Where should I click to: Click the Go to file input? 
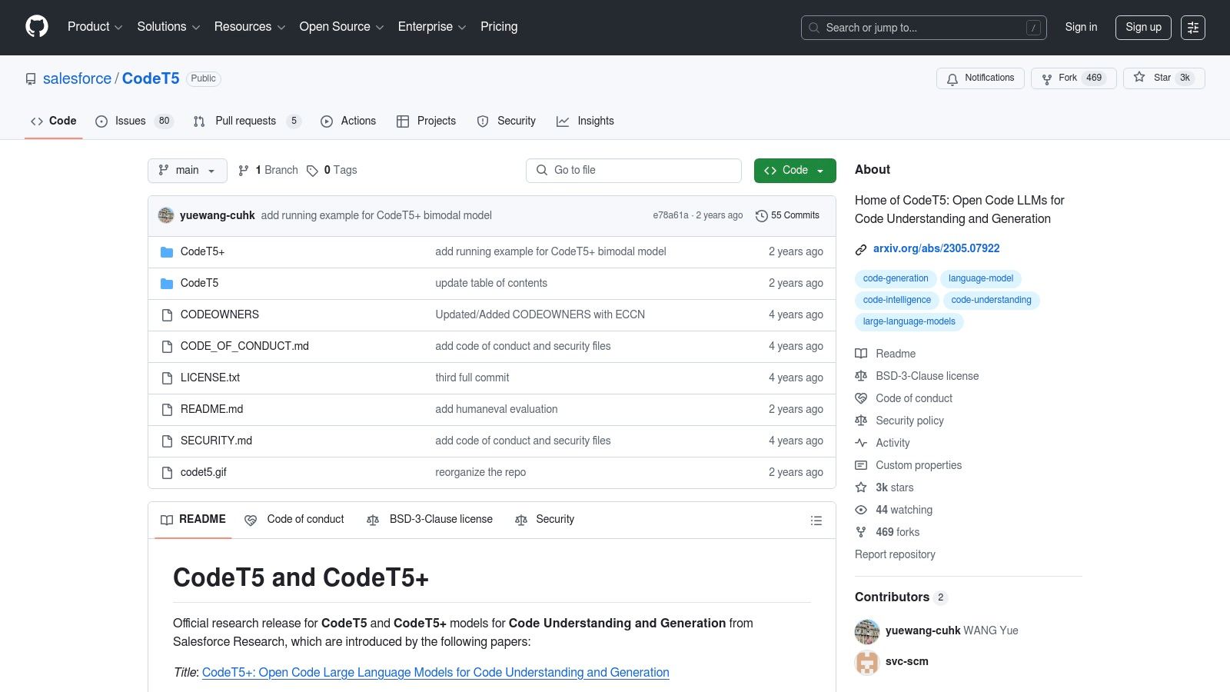point(633,171)
